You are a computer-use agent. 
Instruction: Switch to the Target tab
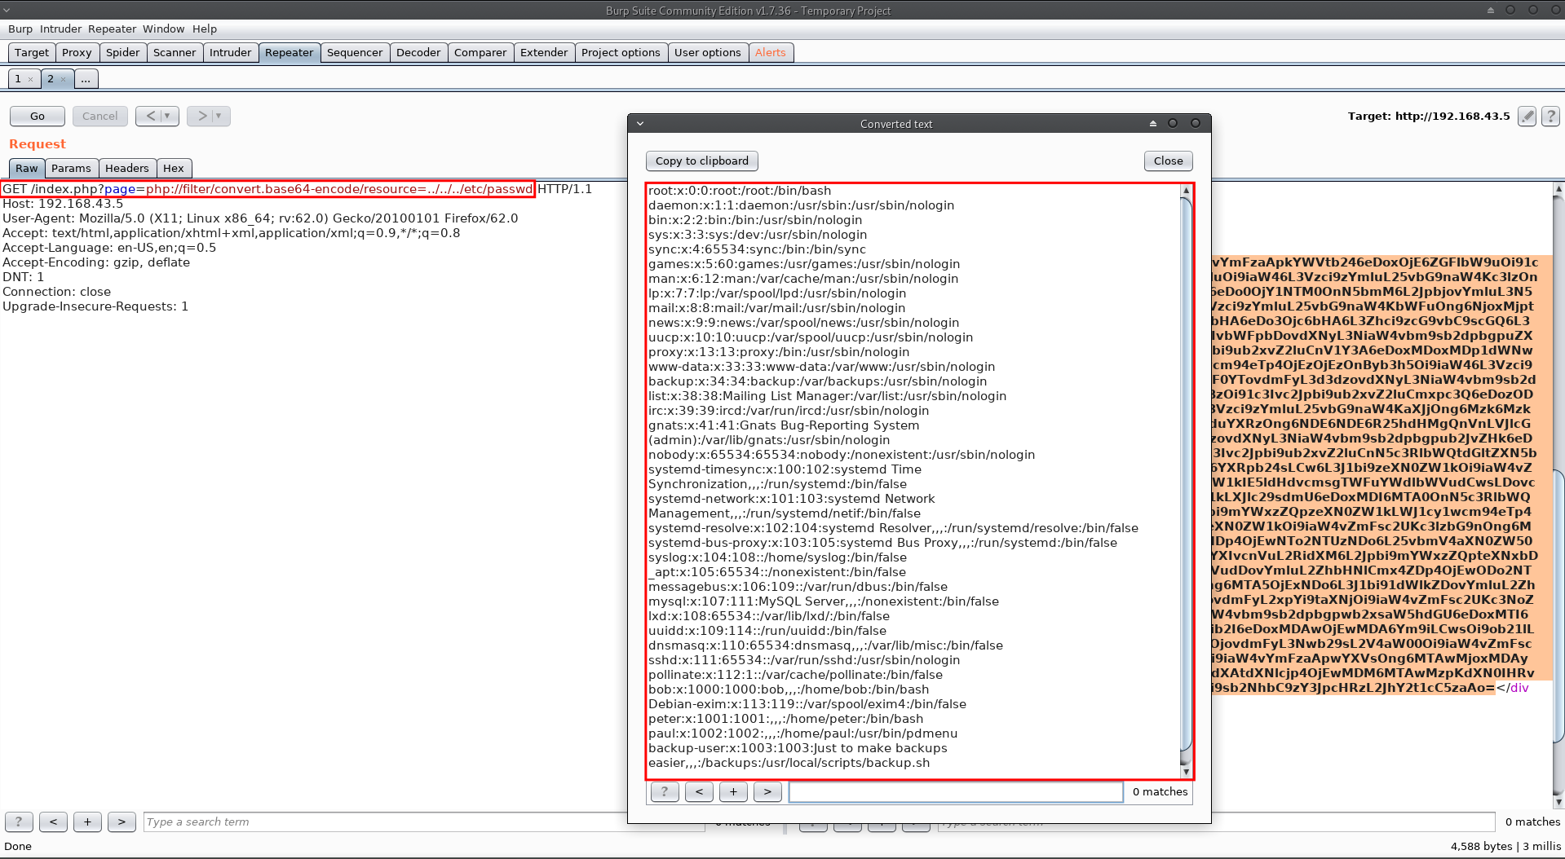click(x=32, y=52)
